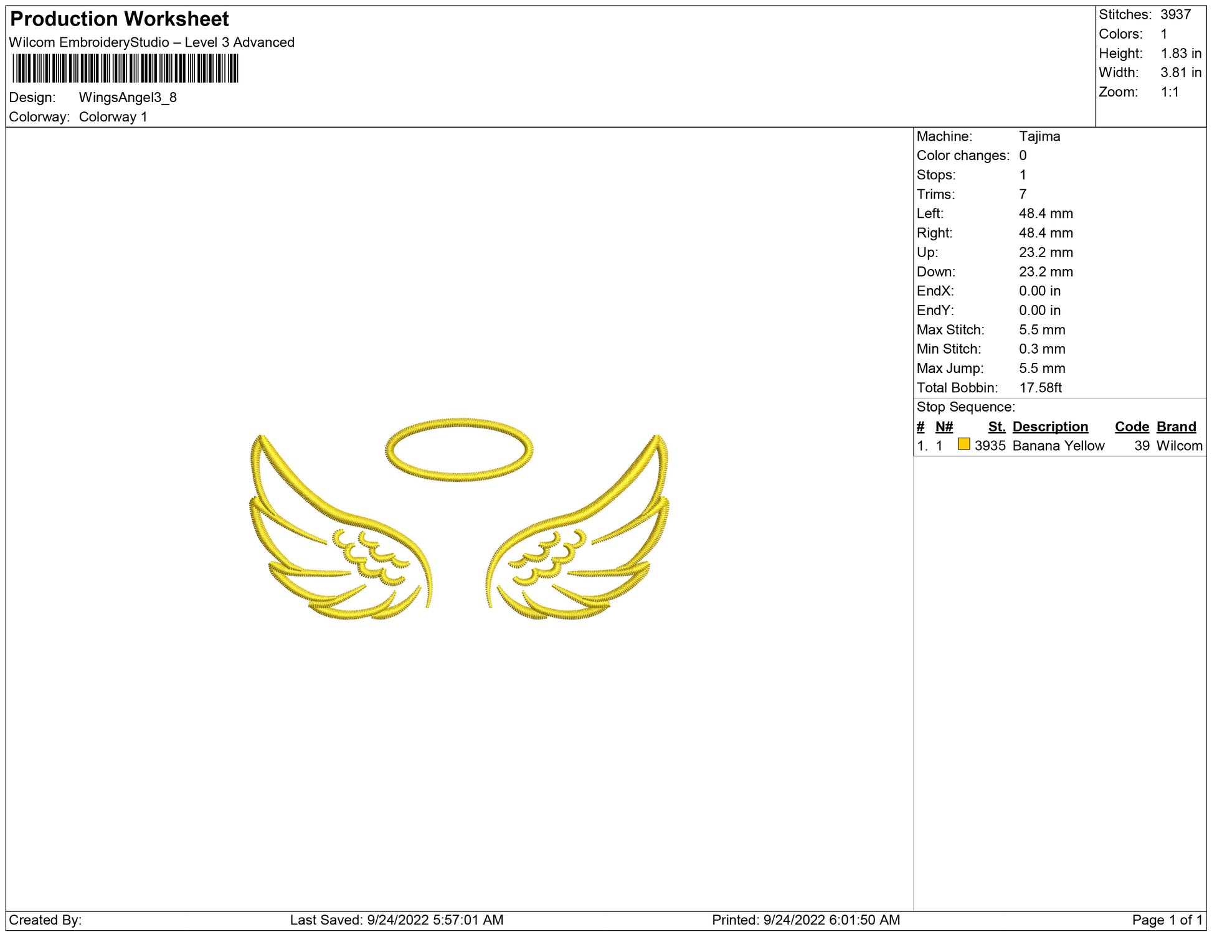1212x932 pixels.
Task: Click the Colorway 1 value
Action: (113, 117)
